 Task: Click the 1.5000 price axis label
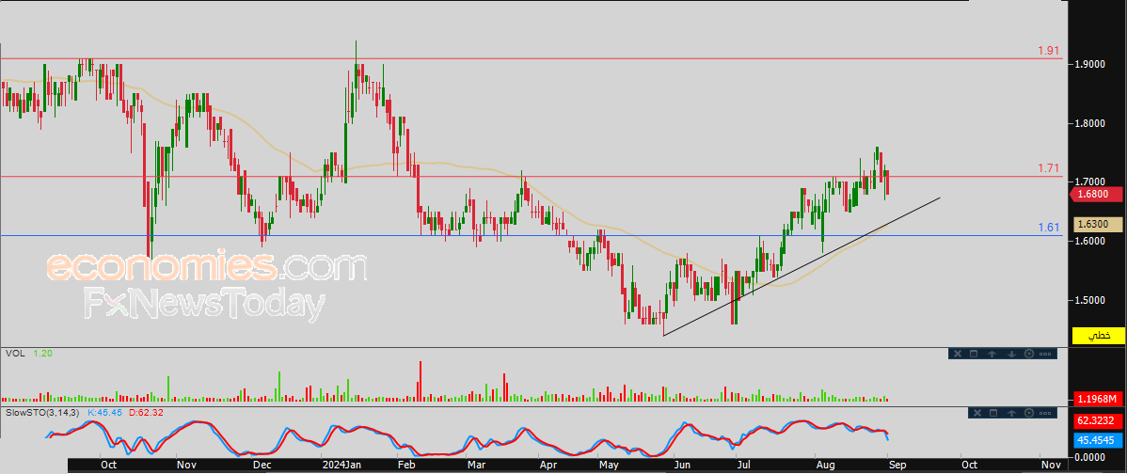(x=1091, y=299)
